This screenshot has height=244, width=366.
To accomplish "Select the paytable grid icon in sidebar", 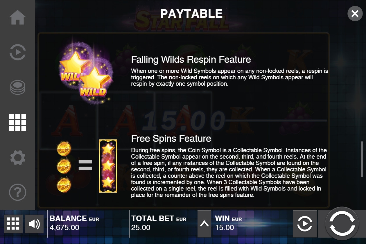I will pyautogui.click(x=17, y=122).
